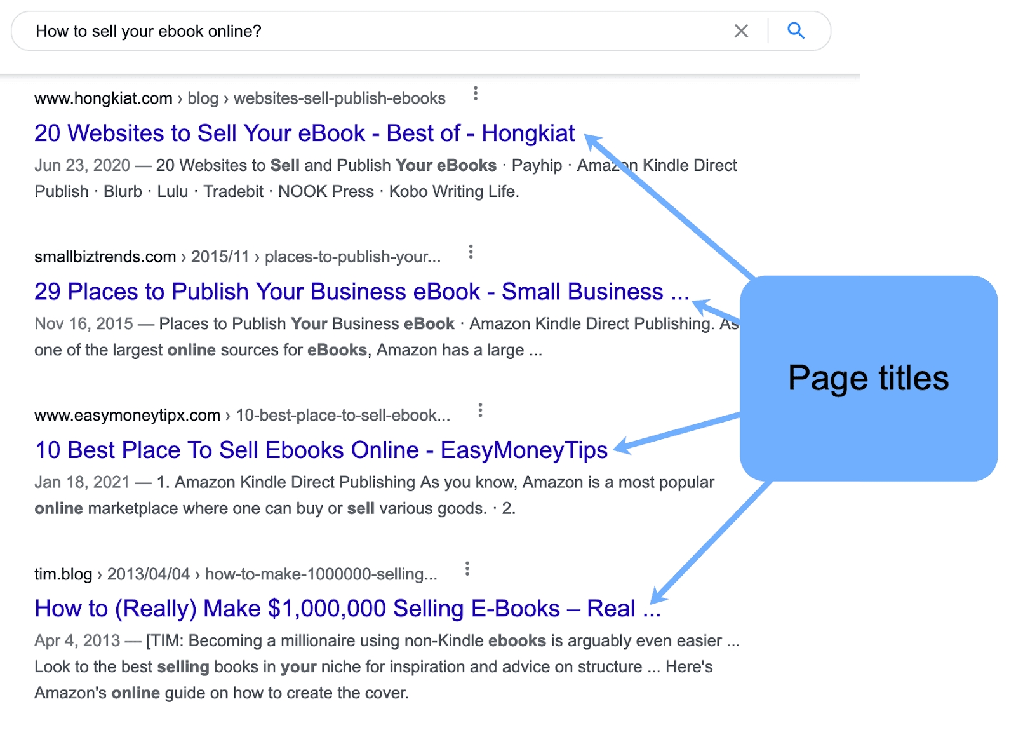The height and width of the screenshot is (737, 1016).
Task: Open the three-dot menu on the smallbiztrends result
Action: [x=471, y=252]
